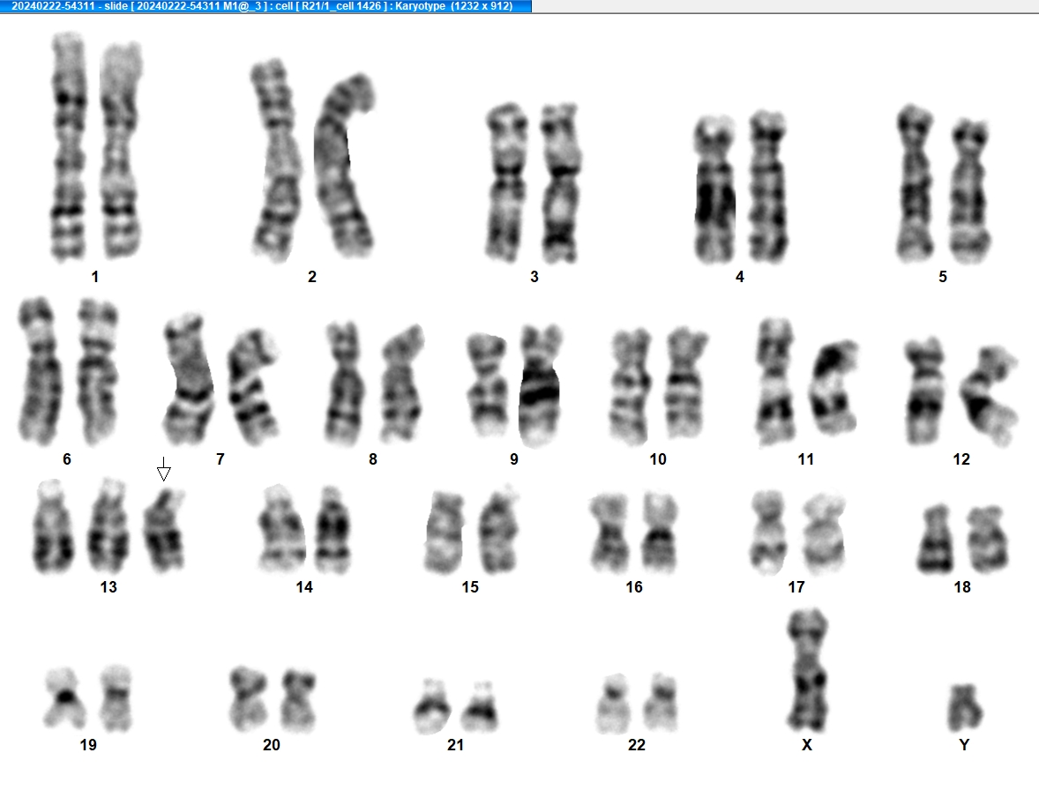The width and height of the screenshot is (1039, 790).
Task: Click the group label '12'
Action: 961,459
